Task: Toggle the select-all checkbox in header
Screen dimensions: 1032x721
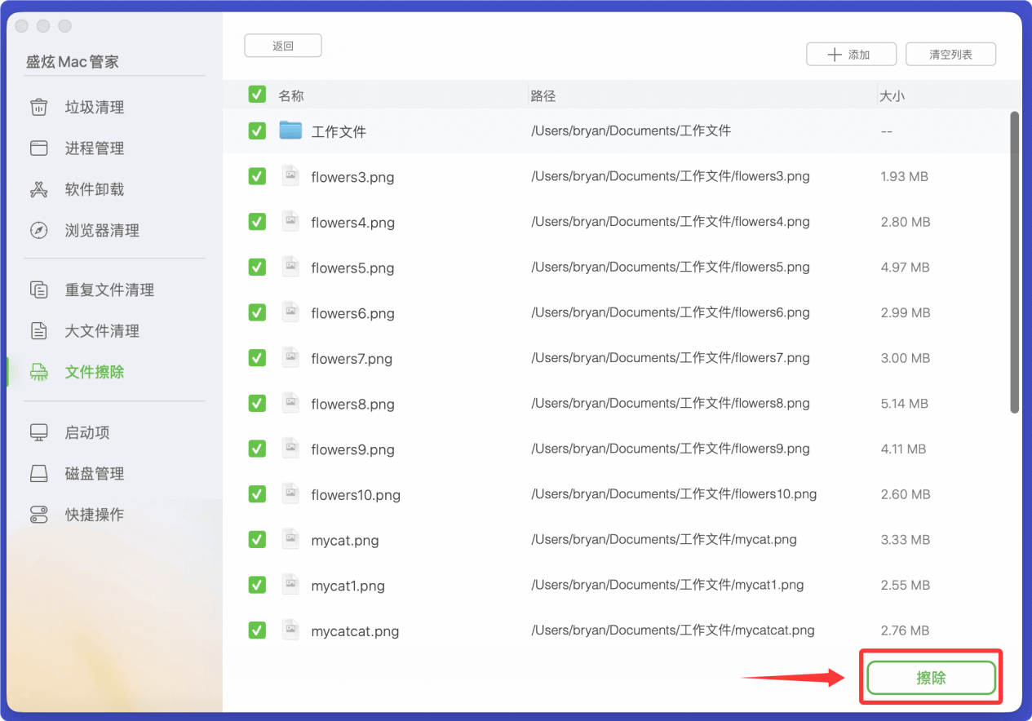Action: (257, 95)
